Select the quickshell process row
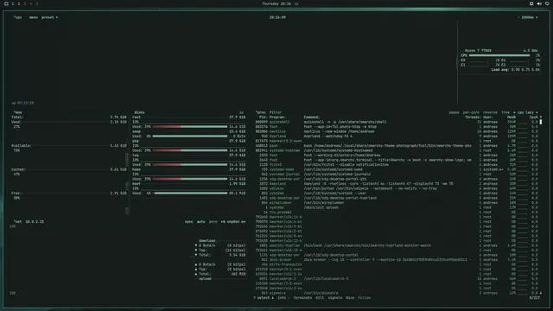553x311 pixels. 397,122
